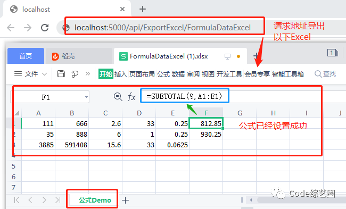Select the 公式Demo sheet tab
346x209 pixels.
pyautogui.click(x=95, y=200)
